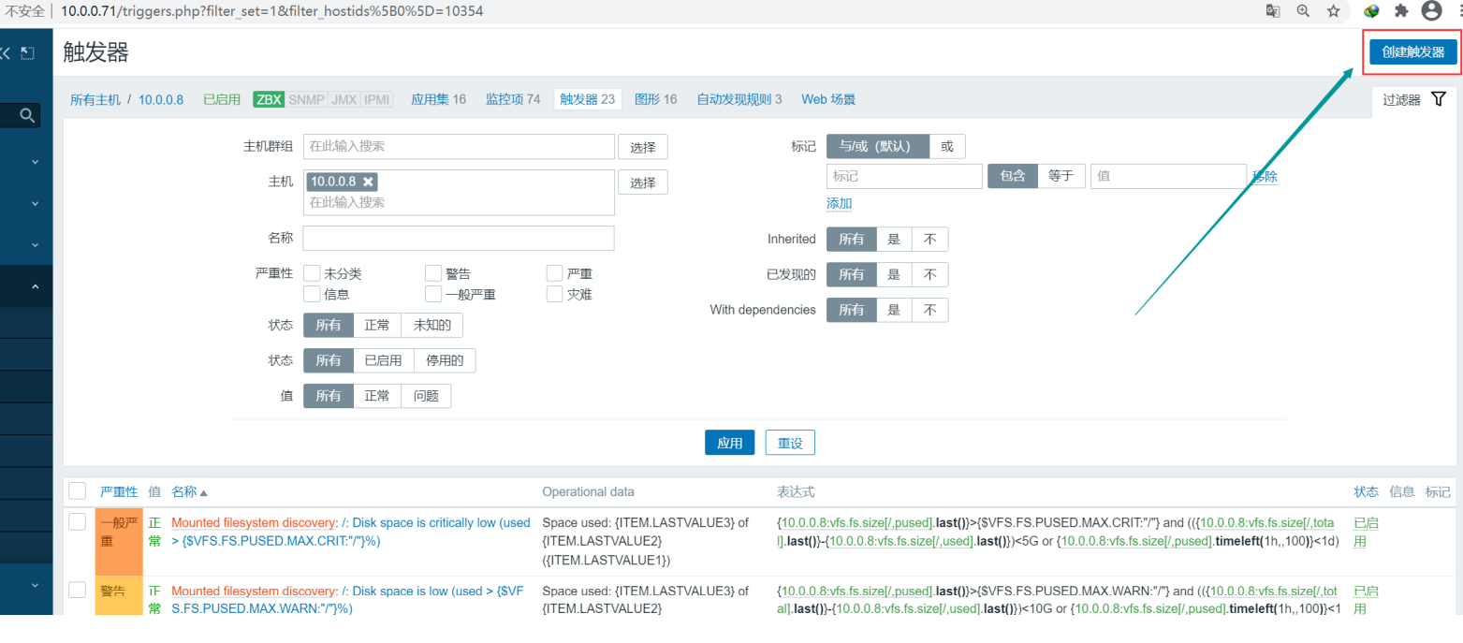Open the 自动发现规则 3 tab
This screenshot has width=1463, height=643.
click(739, 99)
